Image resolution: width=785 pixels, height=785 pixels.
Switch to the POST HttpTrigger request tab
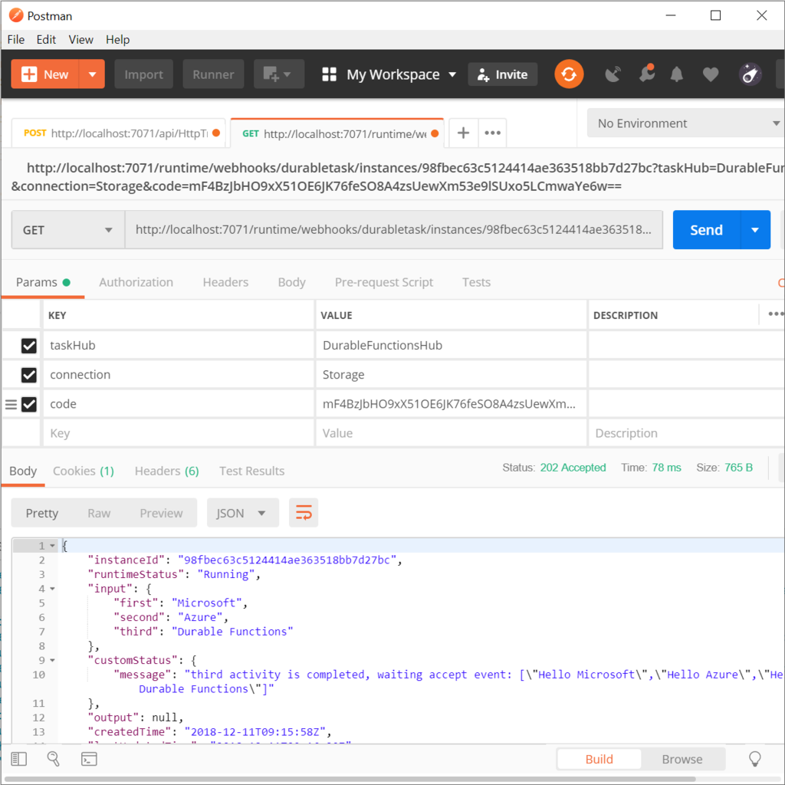[120, 133]
